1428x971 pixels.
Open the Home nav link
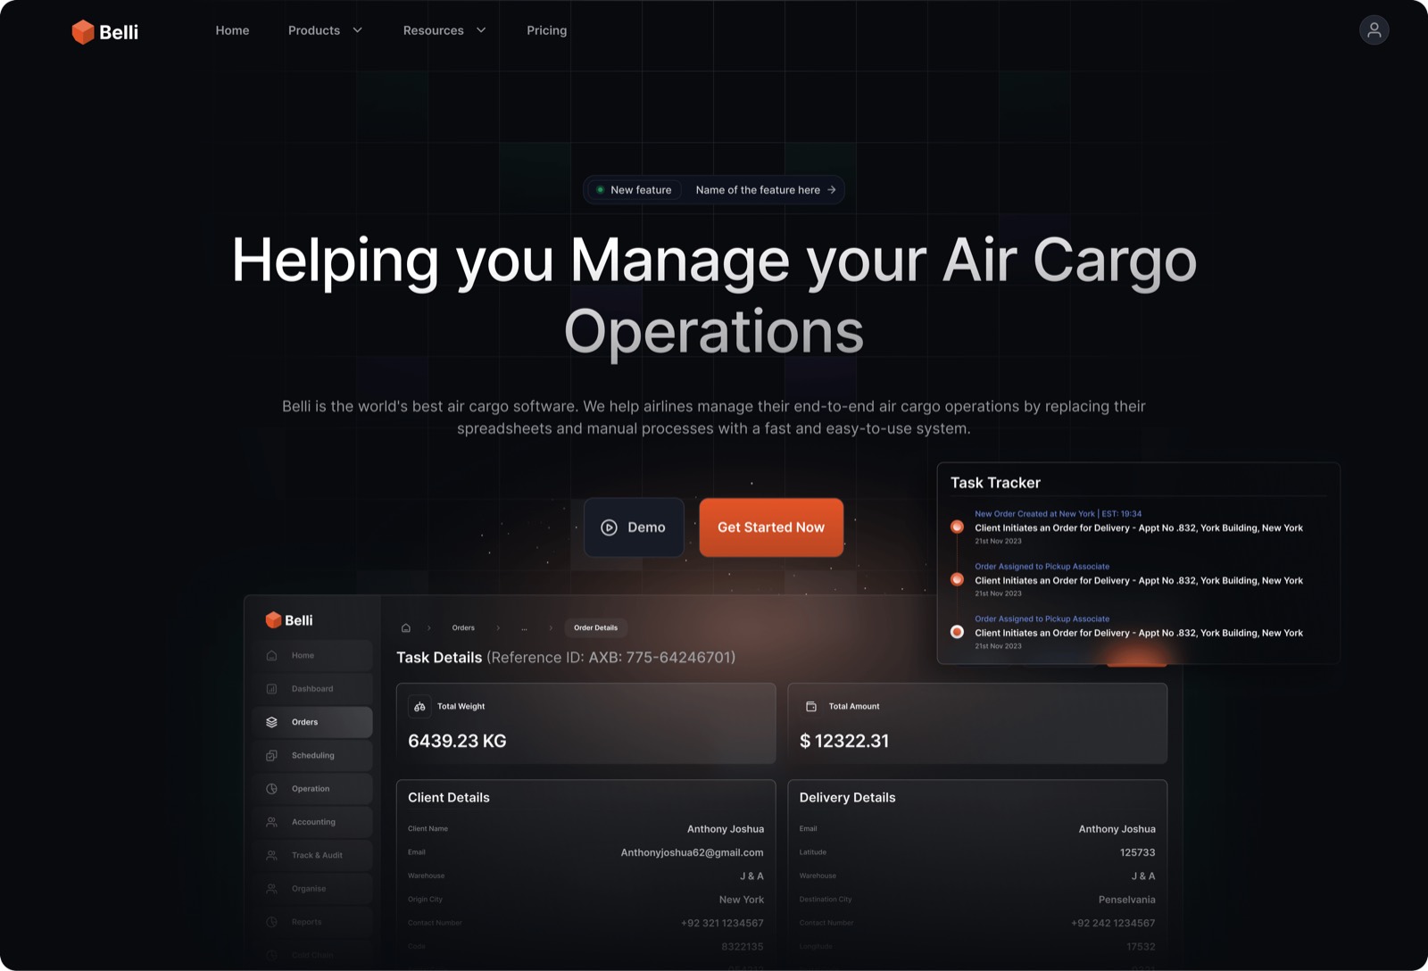232,30
